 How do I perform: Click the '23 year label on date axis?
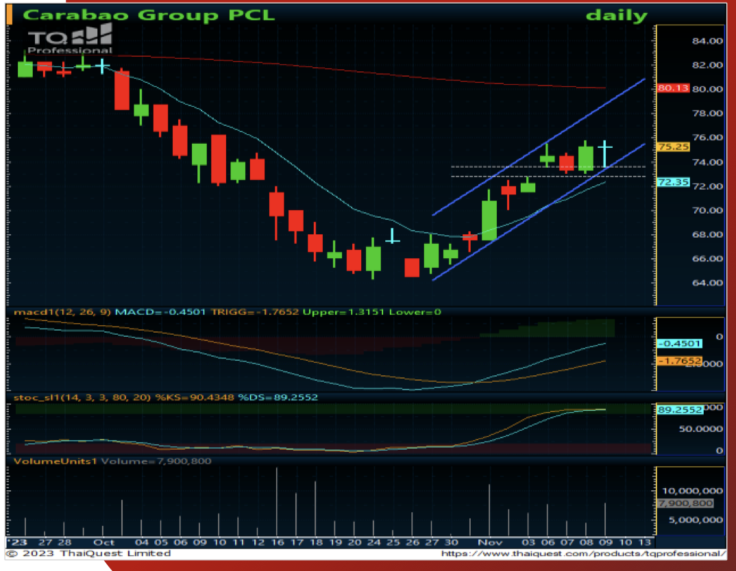coord(17,542)
